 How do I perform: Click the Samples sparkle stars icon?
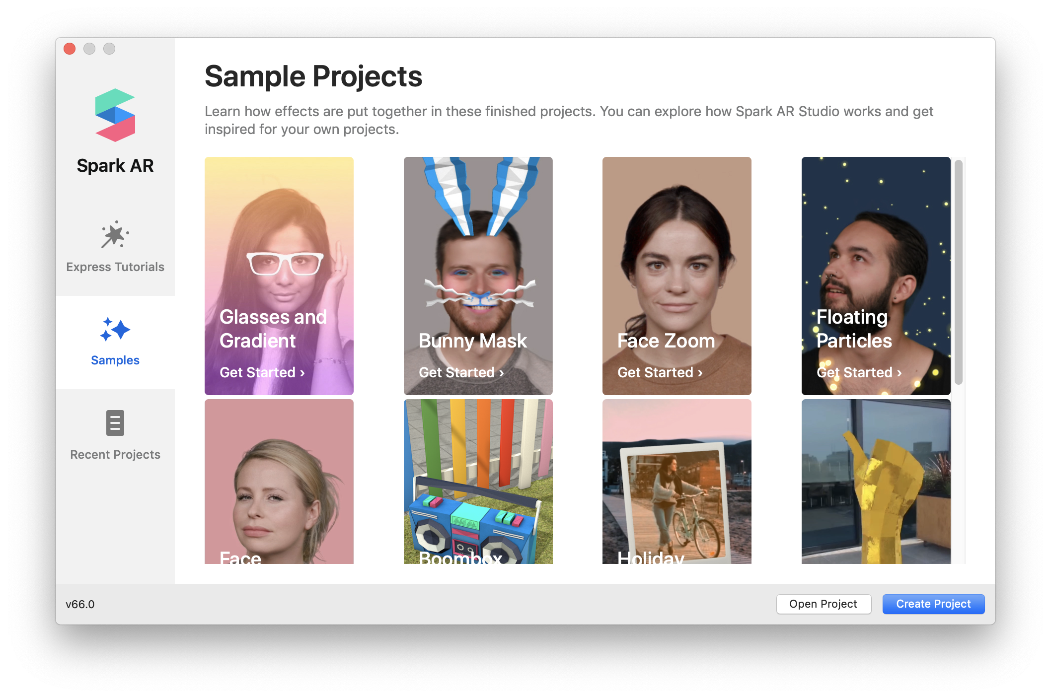coord(115,329)
